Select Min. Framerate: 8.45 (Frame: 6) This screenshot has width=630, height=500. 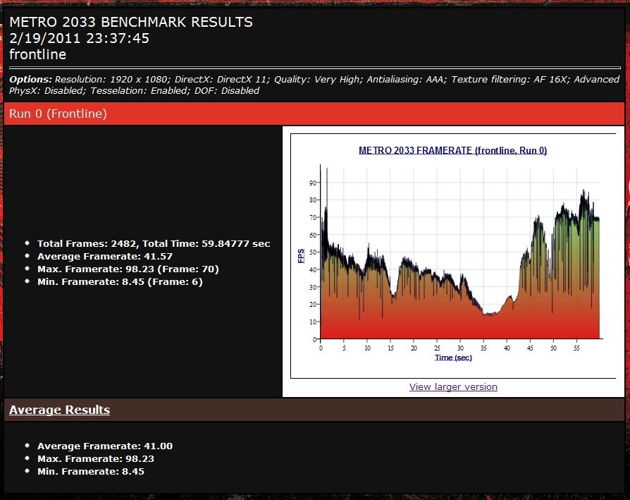click(x=120, y=282)
